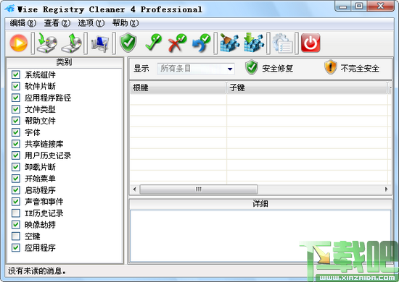Enable the 空键 checkbox
The width and height of the screenshot is (399, 282).
(x=16, y=236)
